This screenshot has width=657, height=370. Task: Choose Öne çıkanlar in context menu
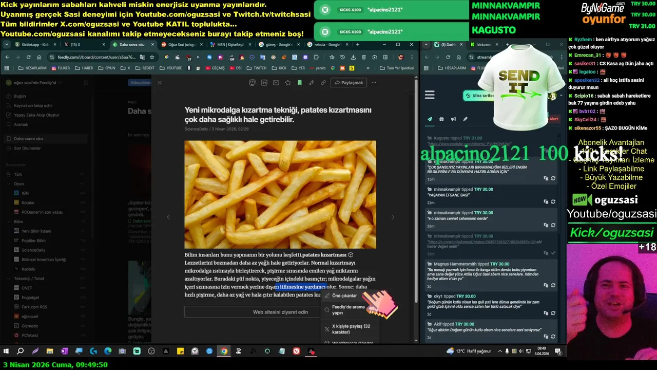click(x=350, y=295)
